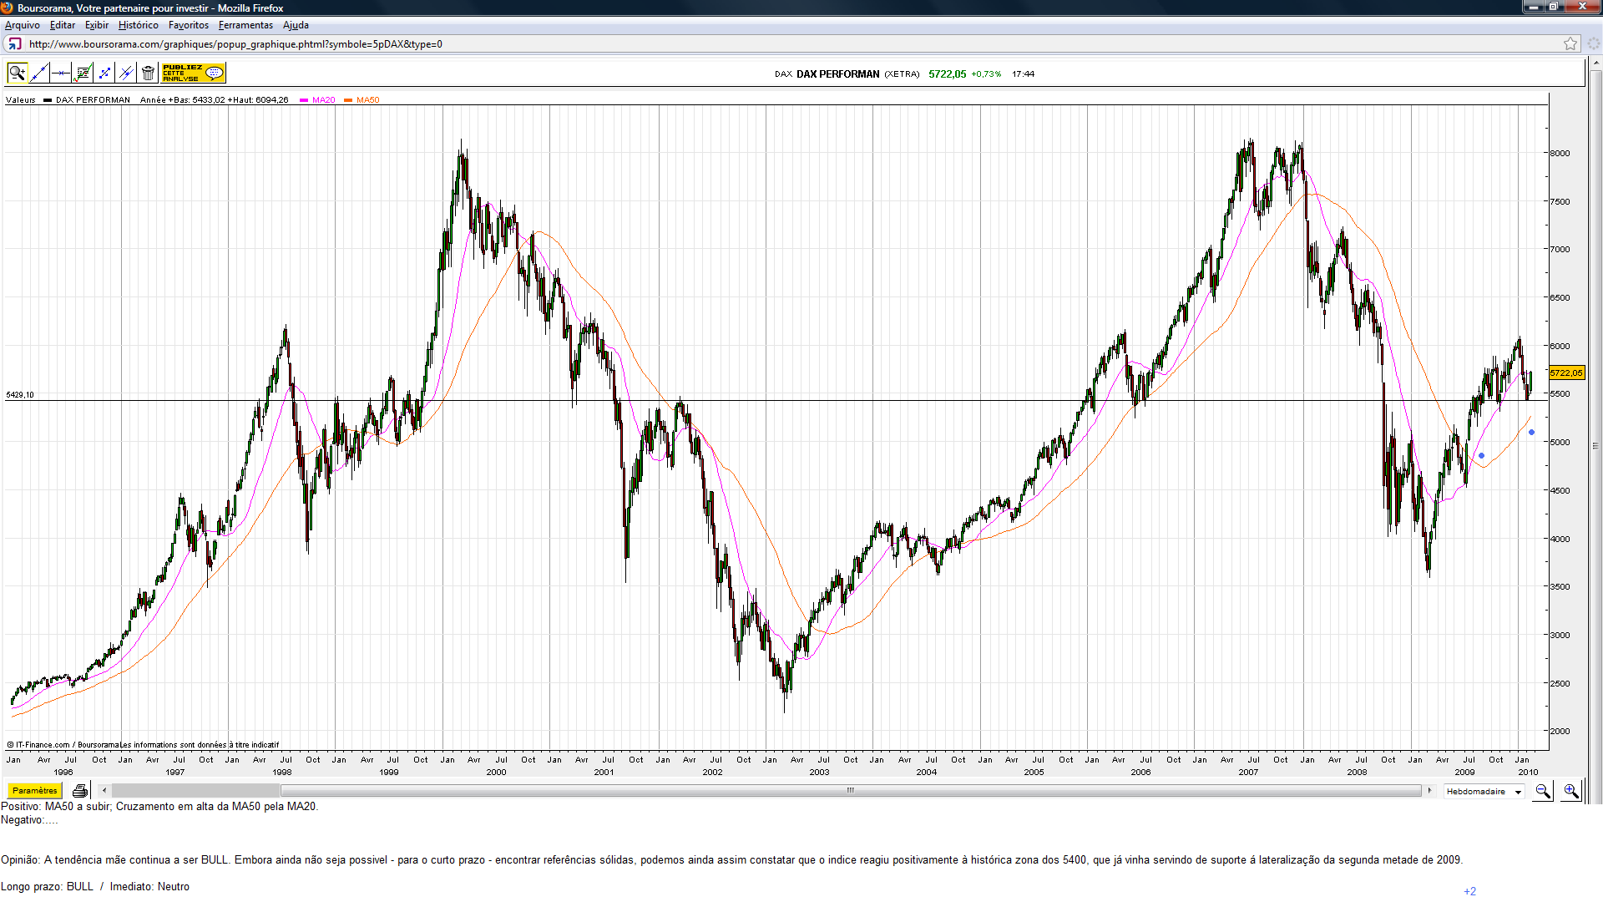
Task: Click the zoom in magnifier icon
Action: coord(1571,791)
